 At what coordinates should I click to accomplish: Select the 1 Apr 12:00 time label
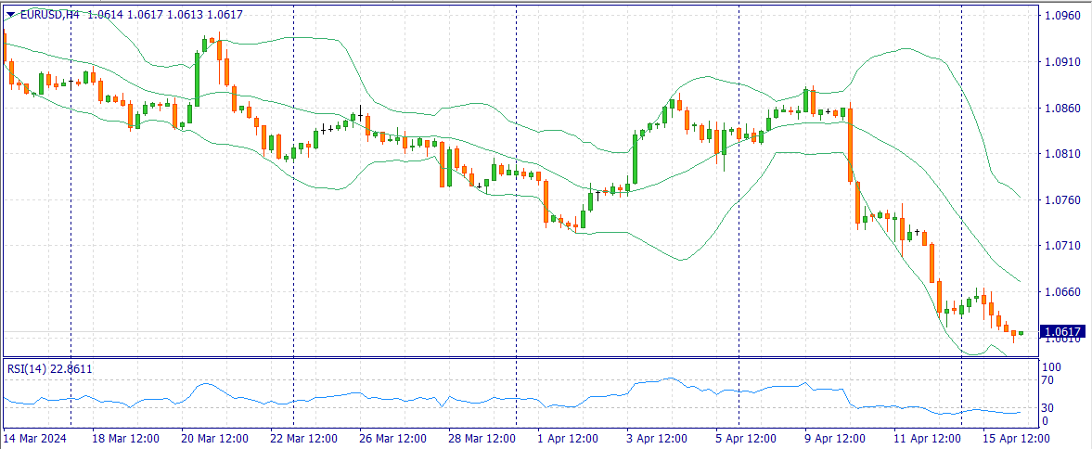pyautogui.click(x=569, y=438)
